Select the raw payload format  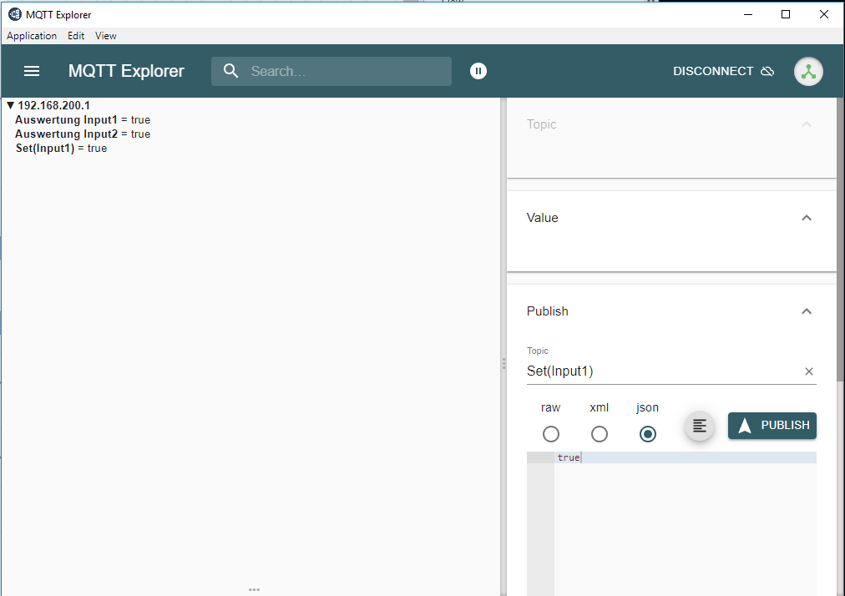(x=550, y=434)
